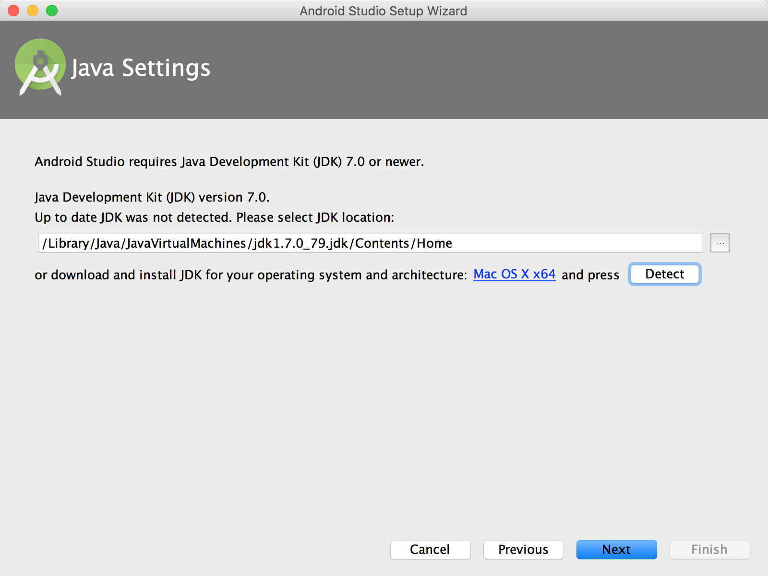Image resolution: width=768 pixels, height=576 pixels.
Task: Click the 'JDK version 7.0' label
Action: click(152, 197)
